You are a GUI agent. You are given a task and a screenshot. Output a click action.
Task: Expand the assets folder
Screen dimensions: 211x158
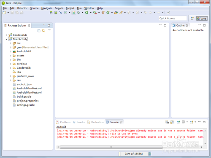[11, 56]
